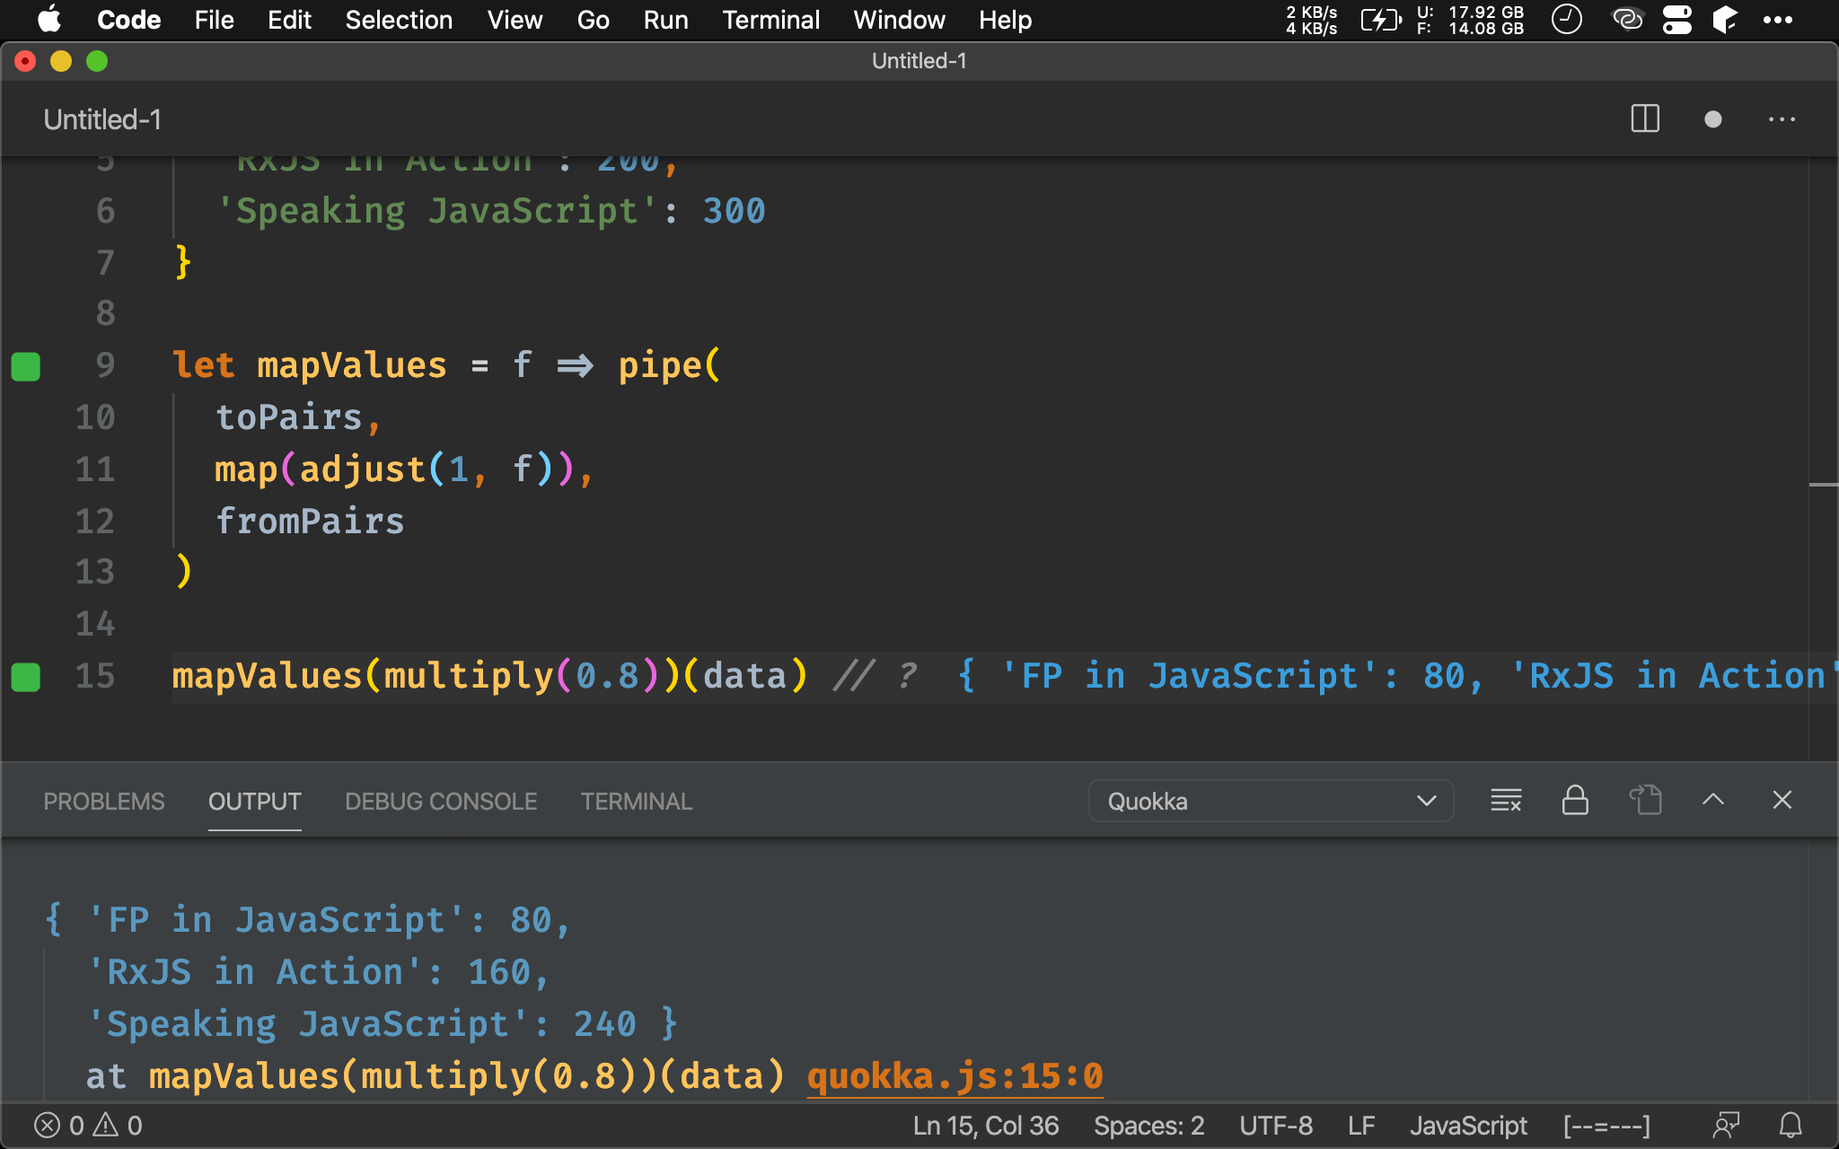Click the editor vertical scrollbar track
Image resolution: width=1839 pixels, height=1149 pixels.
point(1824,458)
